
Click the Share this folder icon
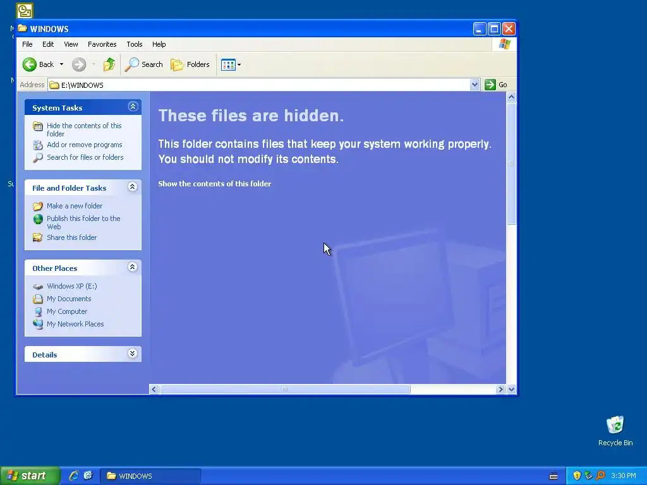tap(37, 237)
